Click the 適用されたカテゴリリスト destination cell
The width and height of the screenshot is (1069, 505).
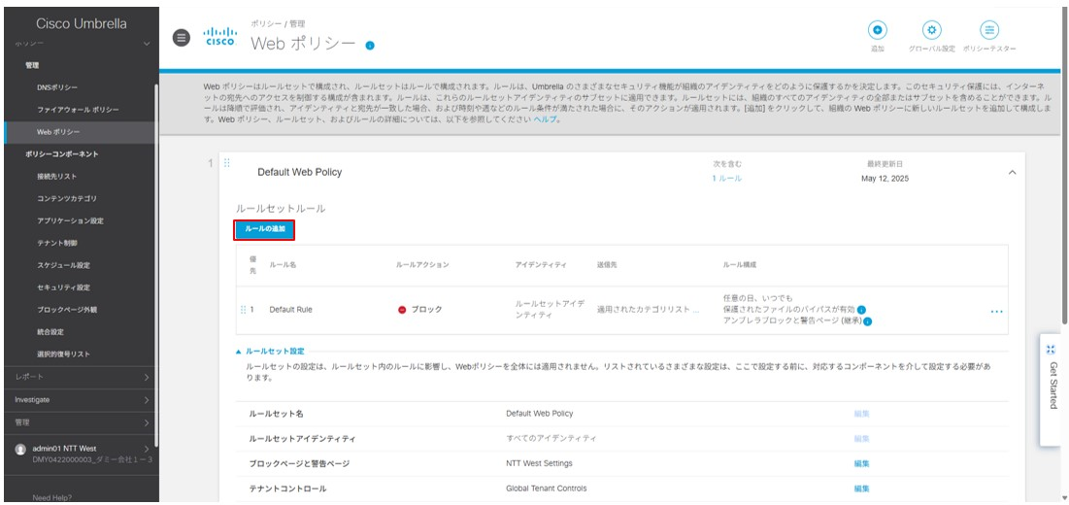(648, 310)
